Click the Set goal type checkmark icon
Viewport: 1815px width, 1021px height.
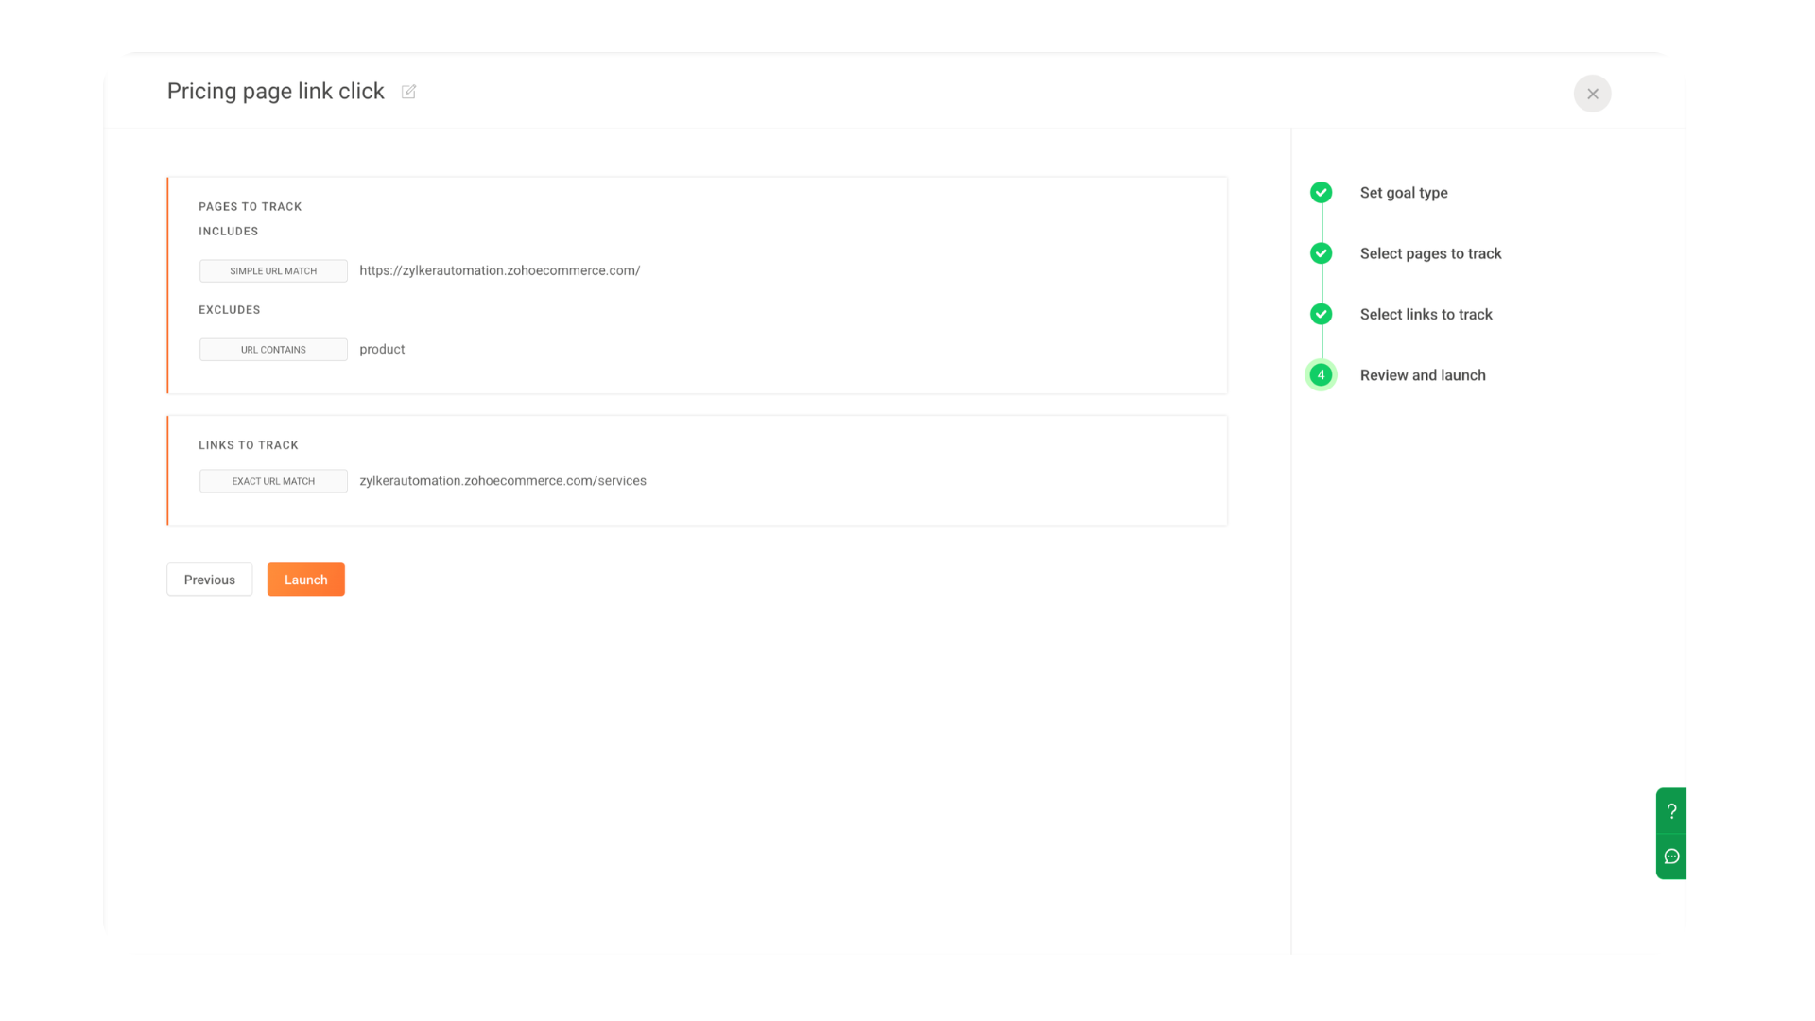click(1321, 193)
